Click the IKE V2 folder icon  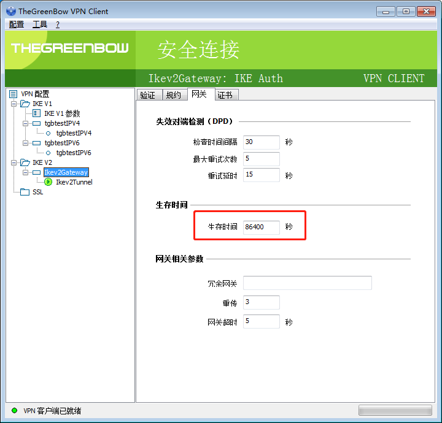pyautogui.click(x=25, y=162)
